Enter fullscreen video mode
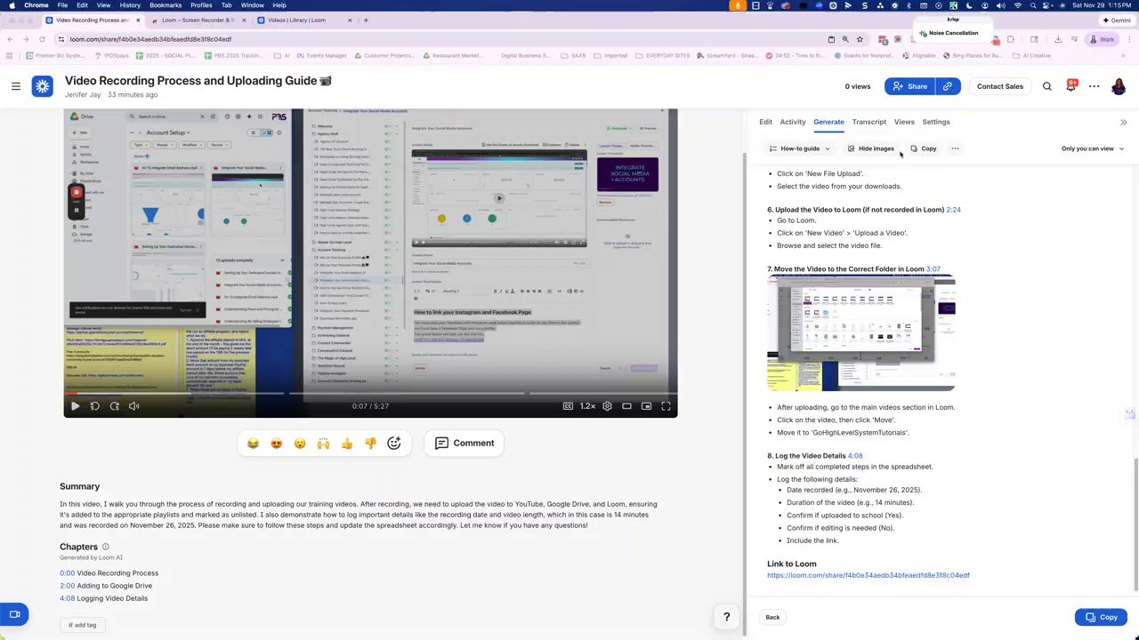Image resolution: width=1139 pixels, height=640 pixels. 666,406
